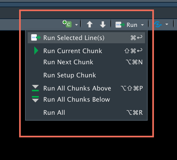Viewport: 177px width, 160px height.
Task: Click the Run toolbar button
Action: pyautogui.click(x=126, y=25)
